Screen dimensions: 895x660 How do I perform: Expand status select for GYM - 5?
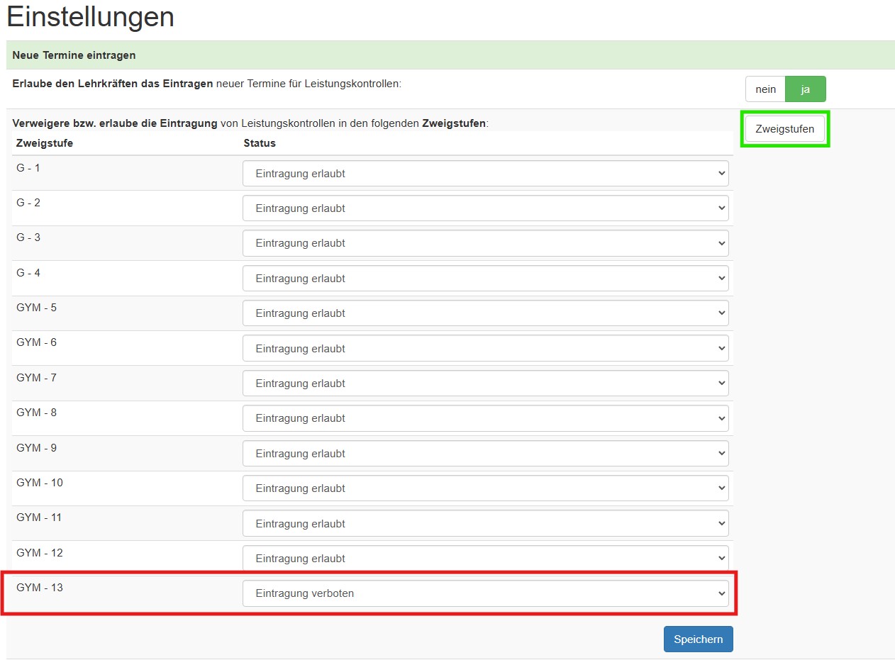click(485, 313)
